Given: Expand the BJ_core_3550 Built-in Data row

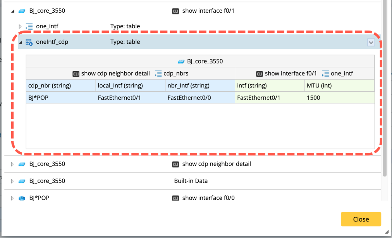Looking at the screenshot, I should 13,181.
